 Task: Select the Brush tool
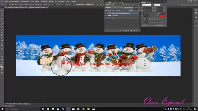[2, 30]
